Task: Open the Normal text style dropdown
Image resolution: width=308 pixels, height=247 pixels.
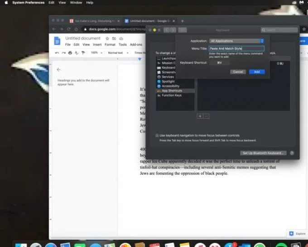Action: coord(118,53)
